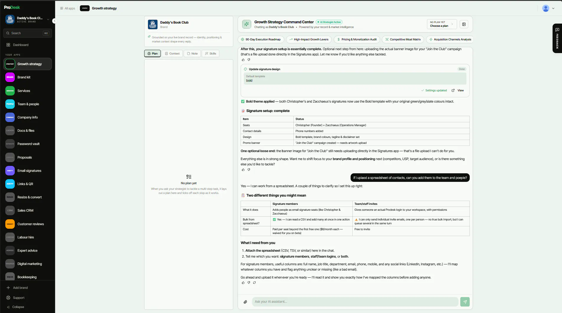Image resolution: width=562 pixels, height=313 pixels.
Task: Open the external View link icon
Action: (x=453, y=90)
